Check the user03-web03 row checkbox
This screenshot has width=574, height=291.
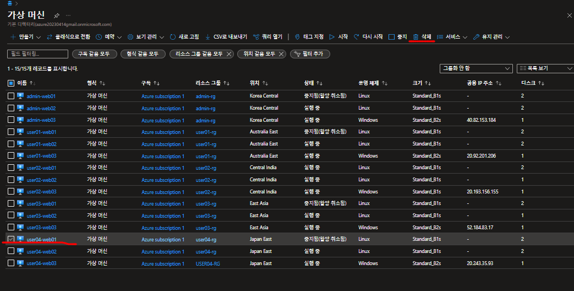11,227
